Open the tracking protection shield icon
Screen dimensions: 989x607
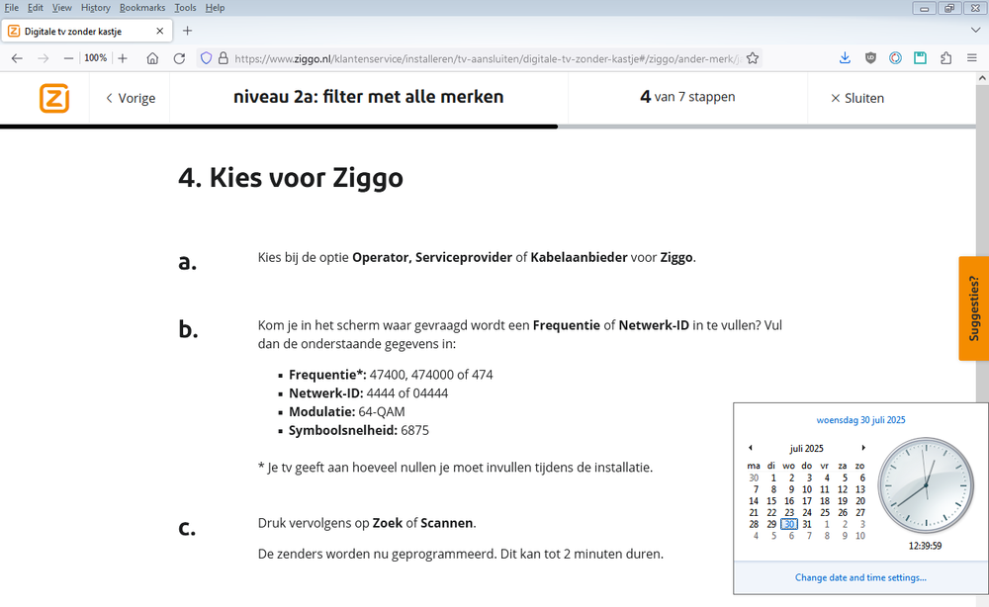tap(206, 58)
